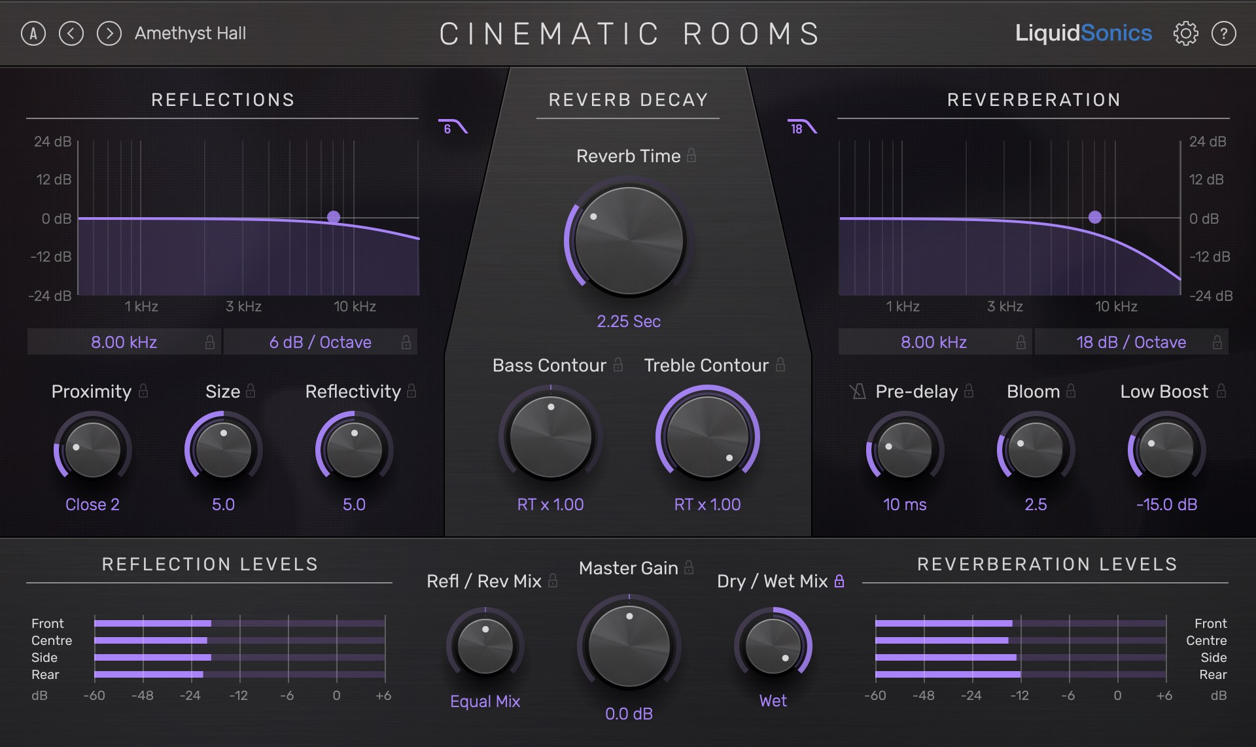
Task: Enable tempo sync with the Pre-delay metronome icon
Action: point(859,392)
